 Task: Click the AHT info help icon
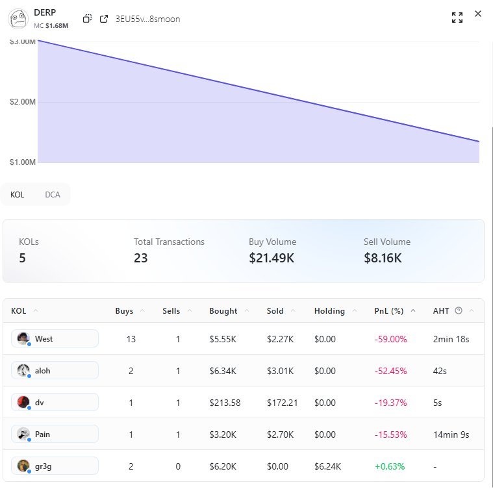point(459,311)
